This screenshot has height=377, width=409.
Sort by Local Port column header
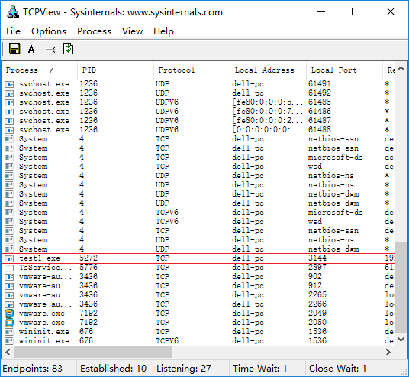coord(344,70)
